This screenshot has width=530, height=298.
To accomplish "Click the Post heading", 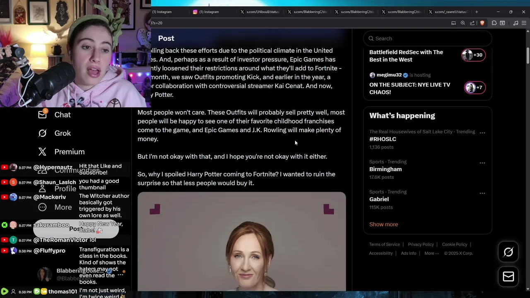I will pos(166,38).
